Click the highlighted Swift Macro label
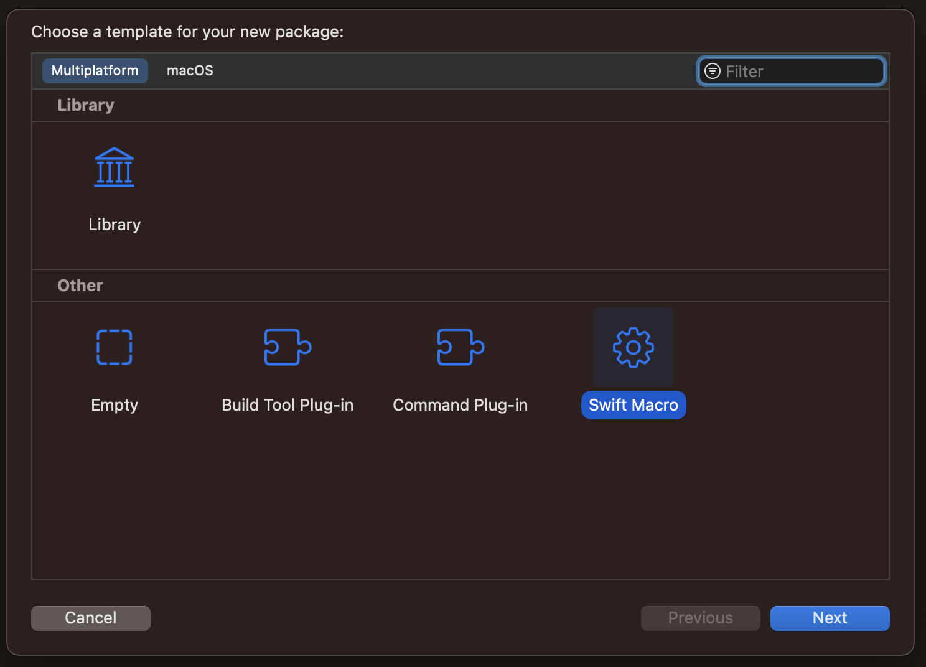926x667 pixels. [634, 405]
